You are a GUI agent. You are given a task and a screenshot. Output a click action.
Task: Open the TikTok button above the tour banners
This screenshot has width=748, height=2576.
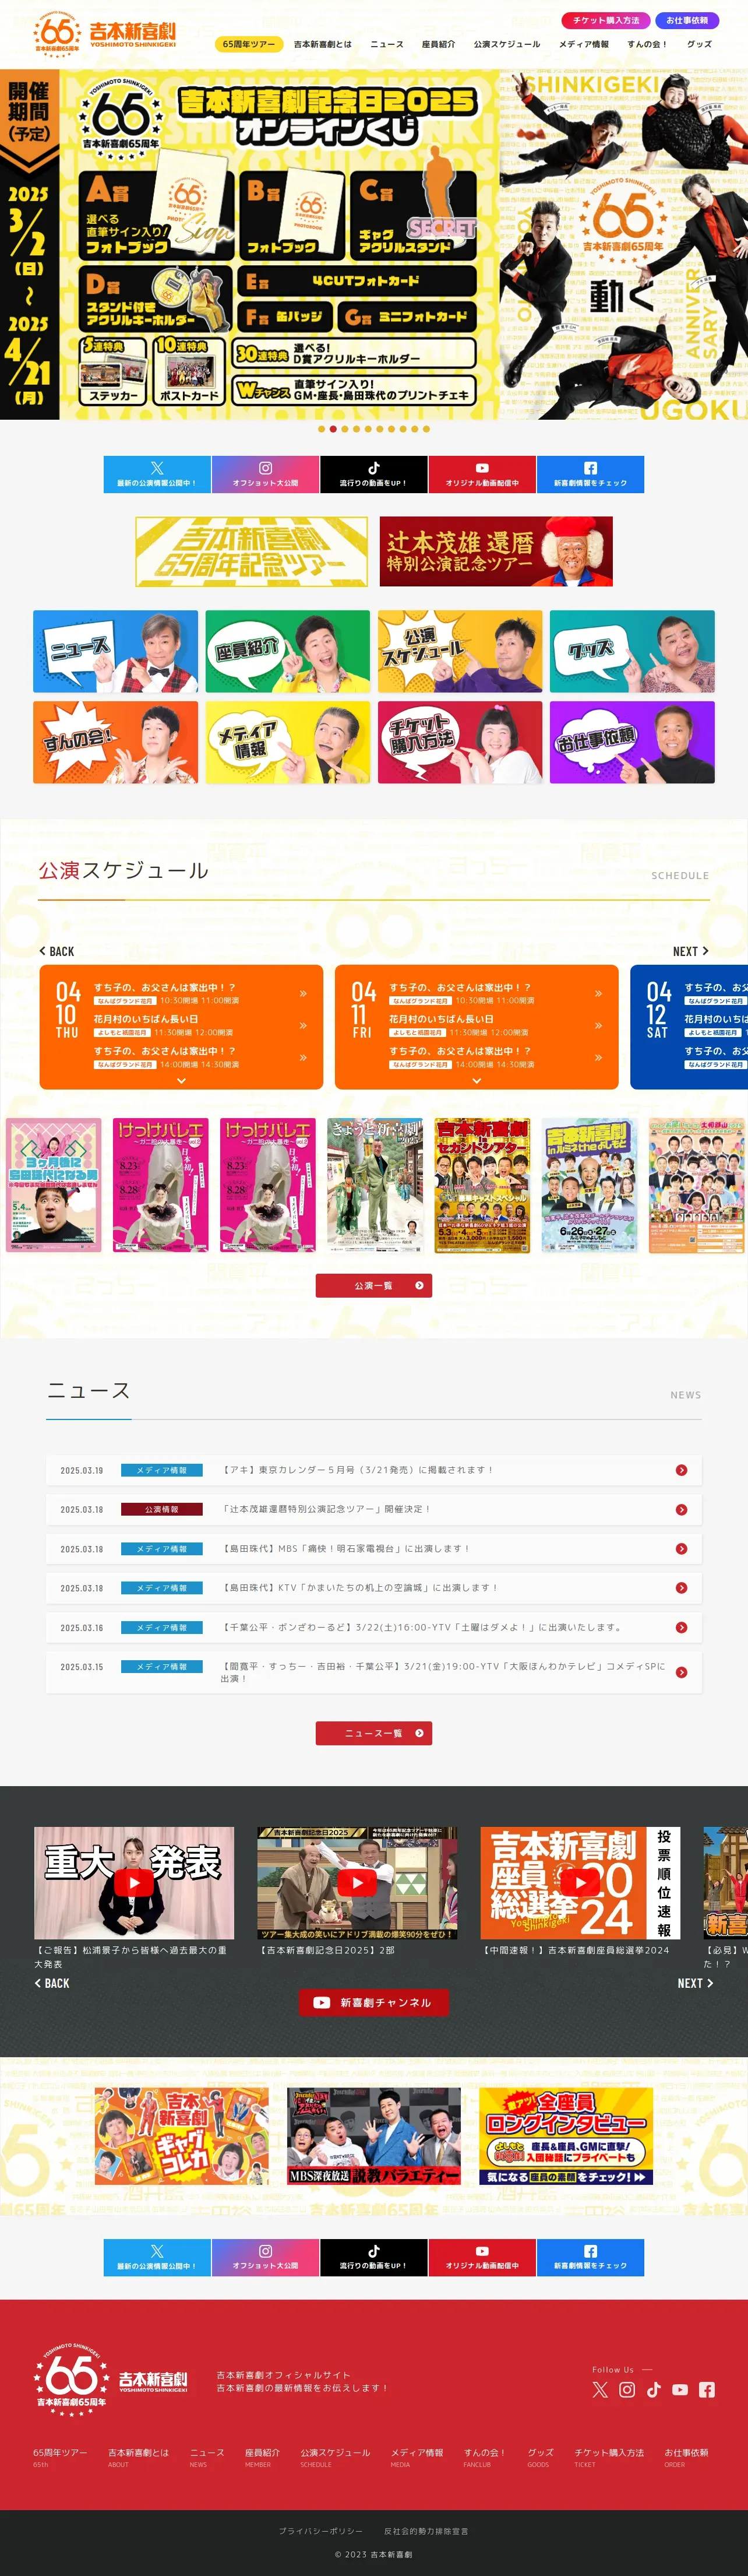374,474
